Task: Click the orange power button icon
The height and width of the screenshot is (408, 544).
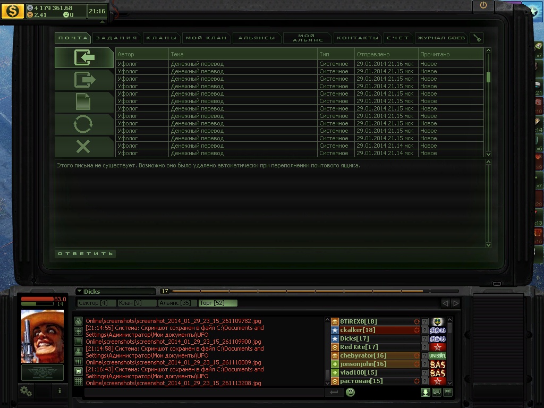Action: [483, 5]
